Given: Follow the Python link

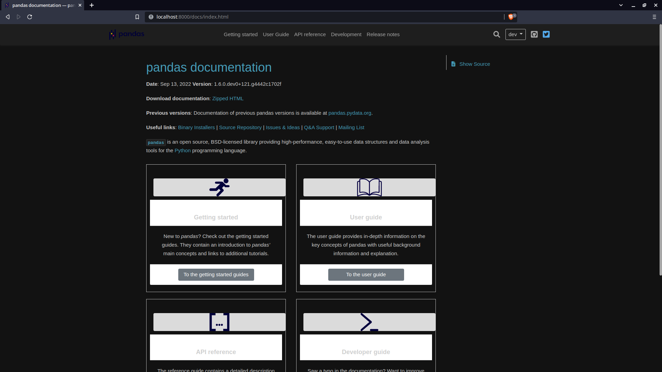Looking at the screenshot, I should [x=182, y=151].
